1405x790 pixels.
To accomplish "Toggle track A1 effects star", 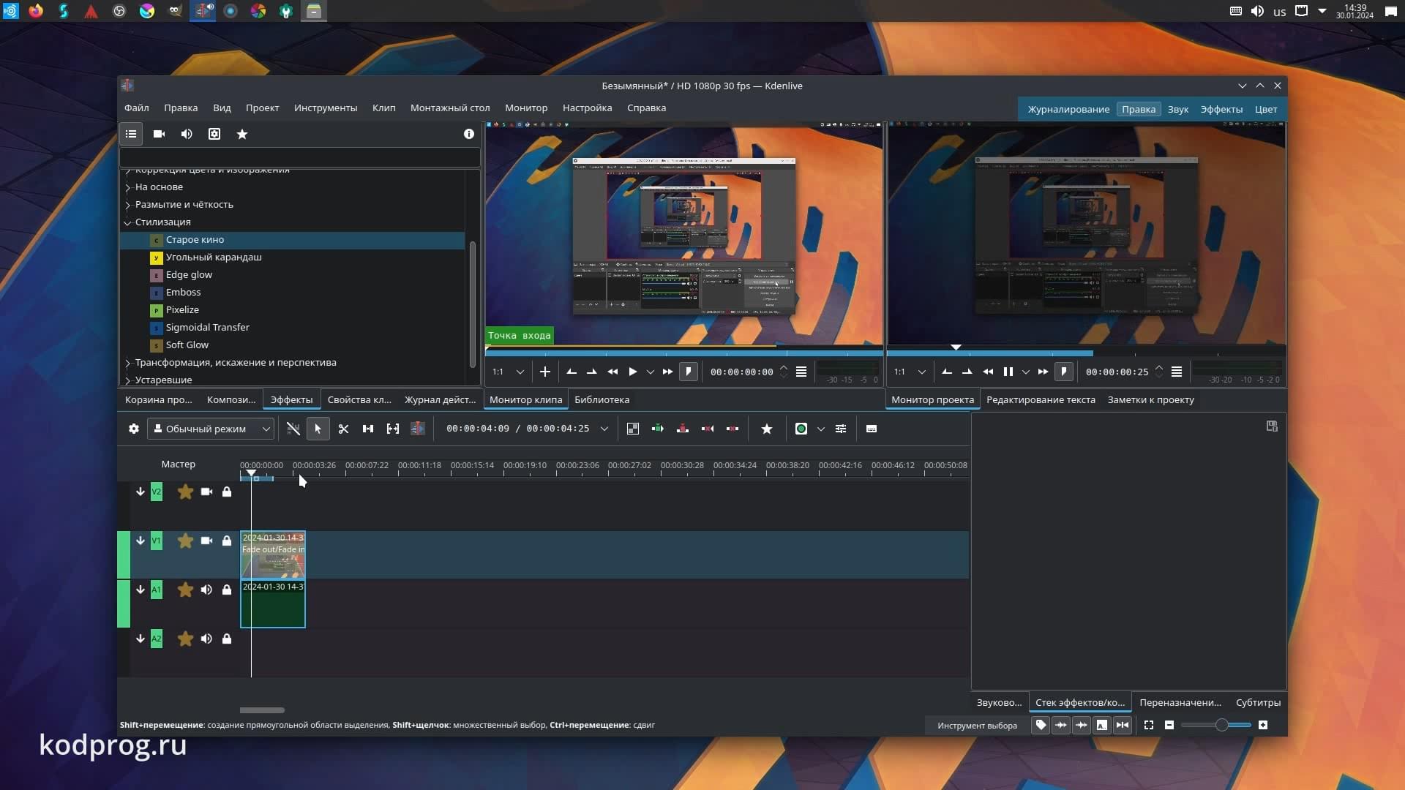I will tap(185, 590).
